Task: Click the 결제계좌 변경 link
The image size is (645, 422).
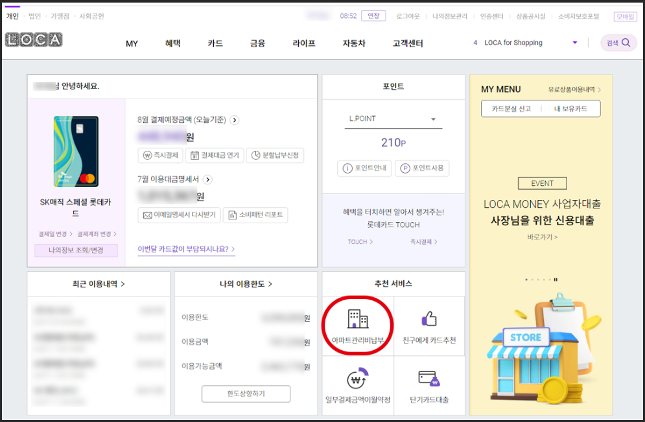Action: coord(97,234)
